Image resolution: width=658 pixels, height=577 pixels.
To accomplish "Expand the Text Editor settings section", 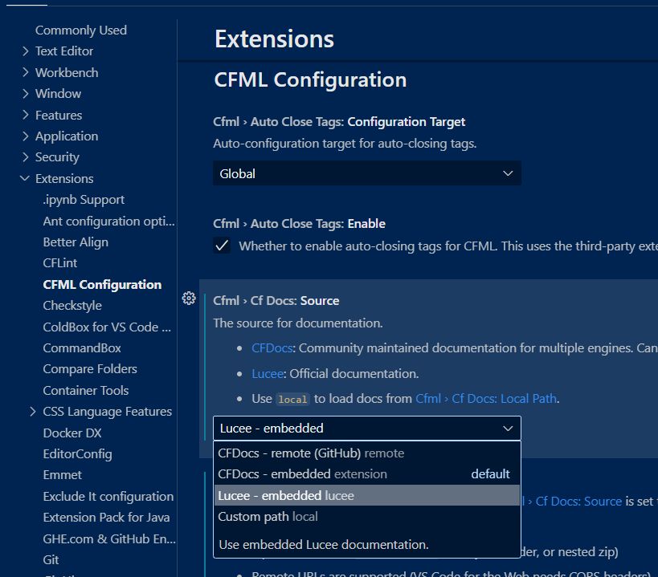I will (x=25, y=51).
